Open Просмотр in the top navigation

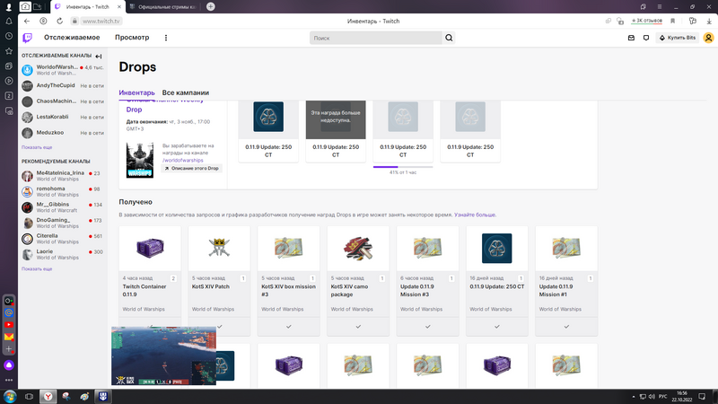click(x=132, y=38)
